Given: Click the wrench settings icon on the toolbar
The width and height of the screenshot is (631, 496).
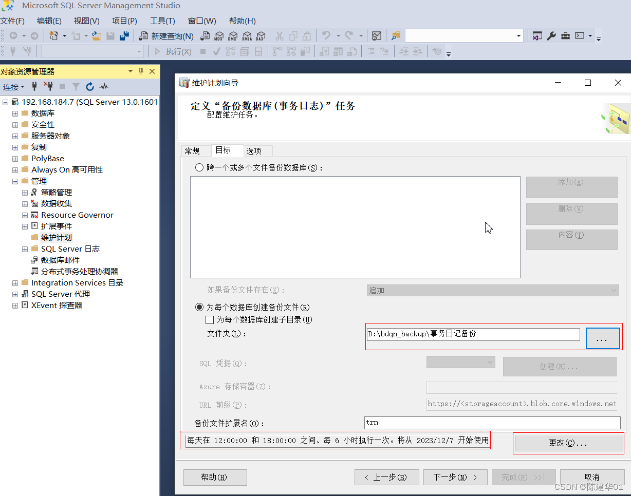Looking at the screenshot, I should point(551,36).
